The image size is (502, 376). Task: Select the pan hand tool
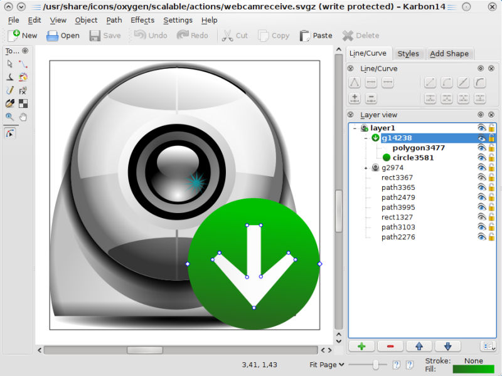[x=23, y=118]
